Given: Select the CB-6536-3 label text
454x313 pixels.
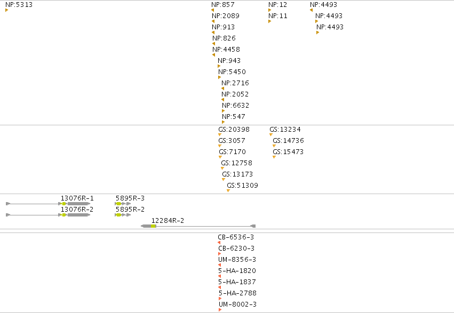Looking at the screenshot, I should click(236, 237).
